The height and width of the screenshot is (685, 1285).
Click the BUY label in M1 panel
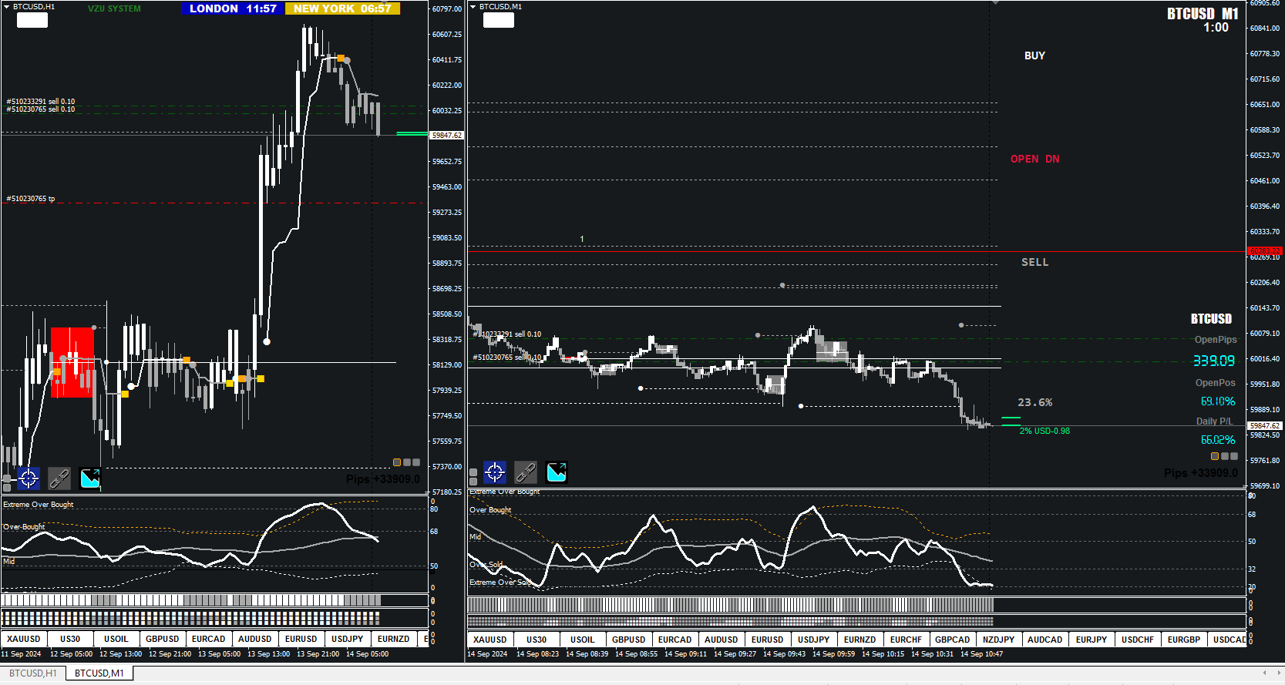1034,55
